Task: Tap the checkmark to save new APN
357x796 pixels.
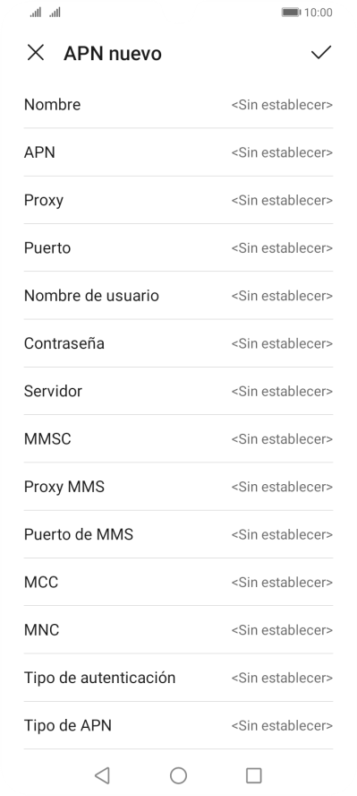Action: click(x=321, y=52)
